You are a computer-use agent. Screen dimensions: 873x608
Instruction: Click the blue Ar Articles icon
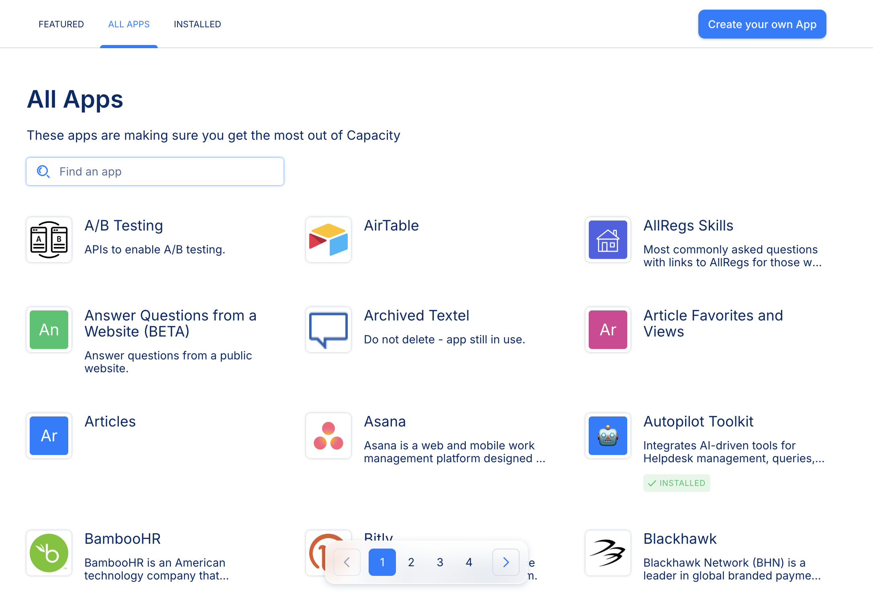pos(49,436)
